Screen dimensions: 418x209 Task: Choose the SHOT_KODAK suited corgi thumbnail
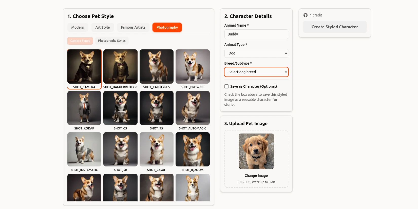click(x=84, y=108)
